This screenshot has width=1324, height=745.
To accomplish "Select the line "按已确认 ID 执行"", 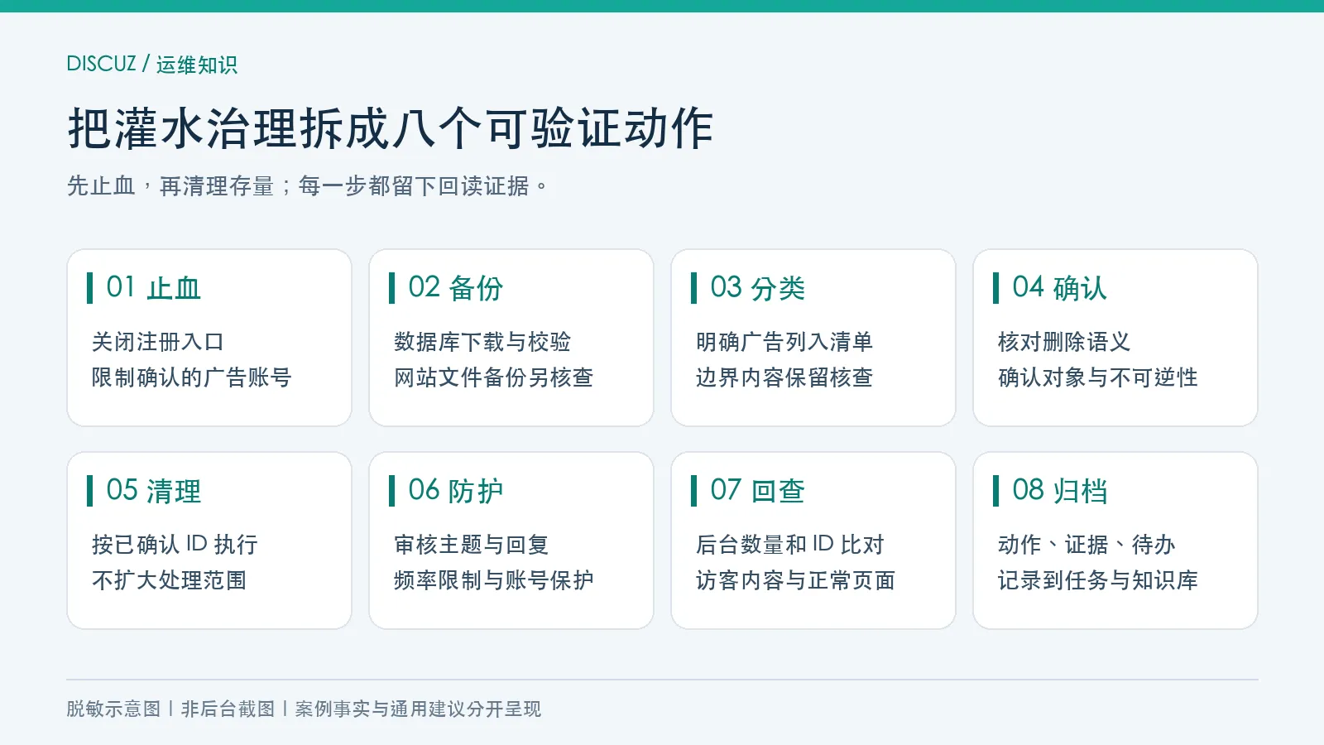I will click(175, 545).
